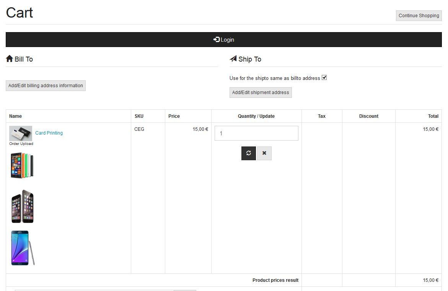This screenshot has width=448, height=291.
Task: Remove Card Printing item with X icon
Action: click(264, 153)
